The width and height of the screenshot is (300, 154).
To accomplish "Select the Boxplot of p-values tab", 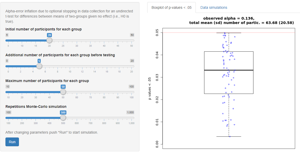I will (171, 8).
